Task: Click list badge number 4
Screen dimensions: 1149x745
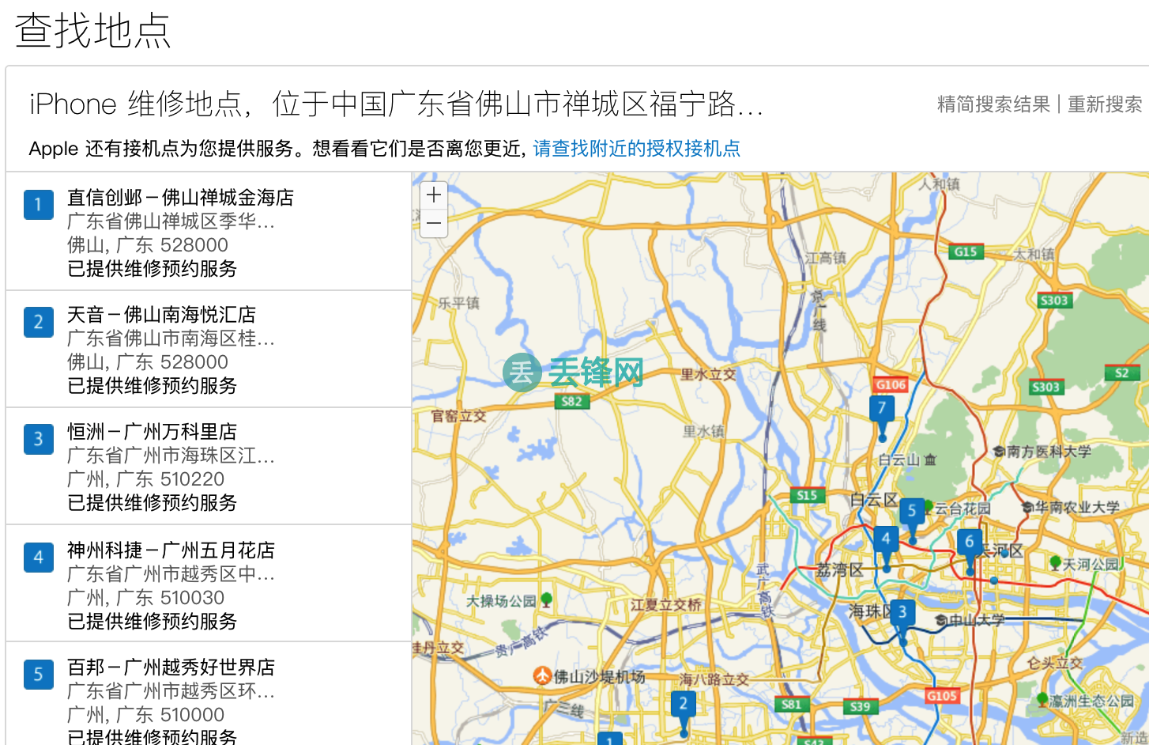Action: pyautogui.click(x=39, y=558)
